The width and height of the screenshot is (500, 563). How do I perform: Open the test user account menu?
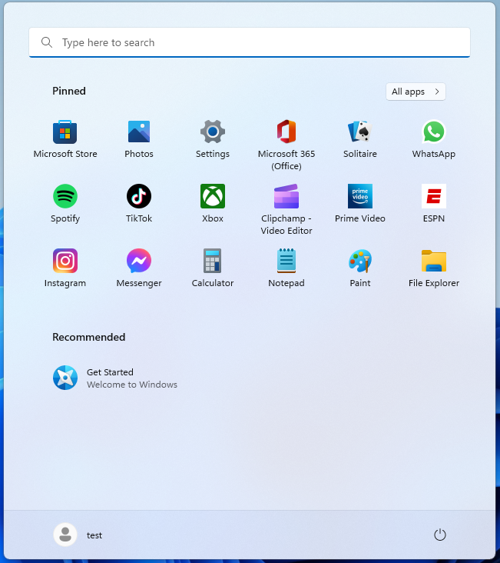coord(78,535)
